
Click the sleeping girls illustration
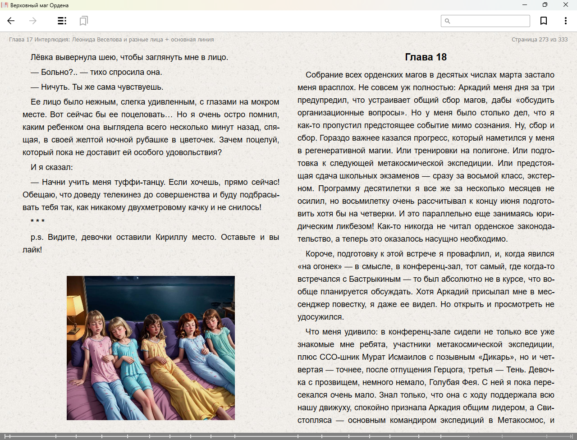pos(151,348)
